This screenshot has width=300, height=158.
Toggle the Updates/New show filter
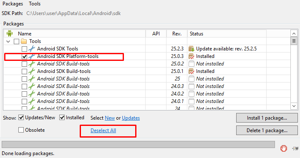pos(21,118)
